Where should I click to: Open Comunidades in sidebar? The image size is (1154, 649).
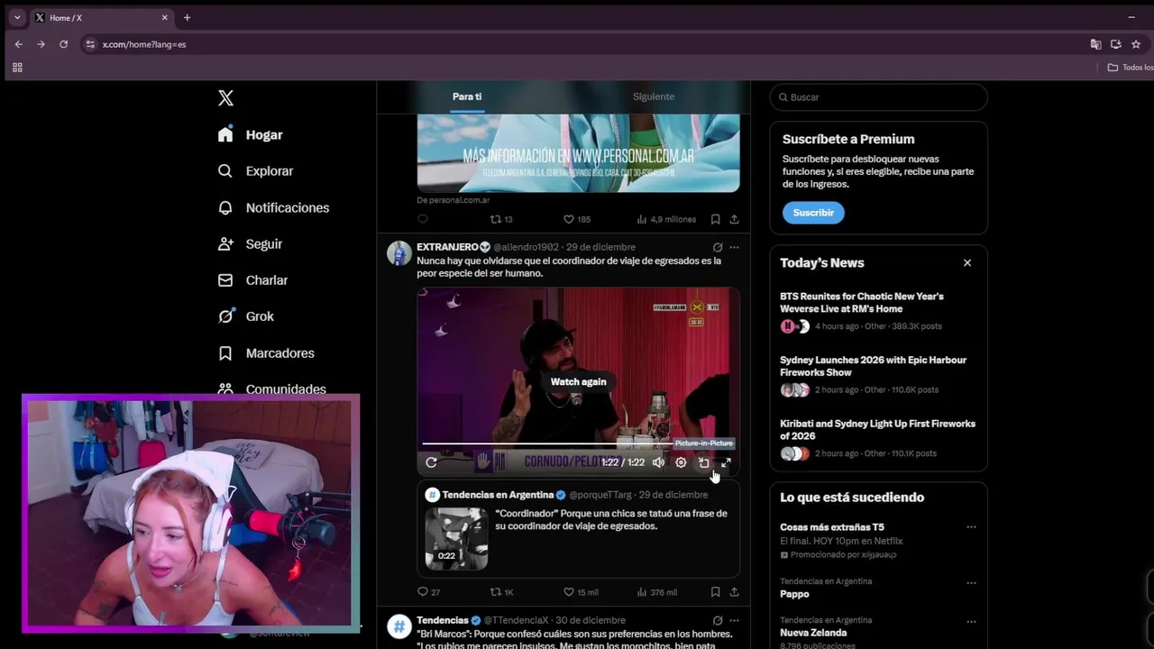tap(272, 388)
